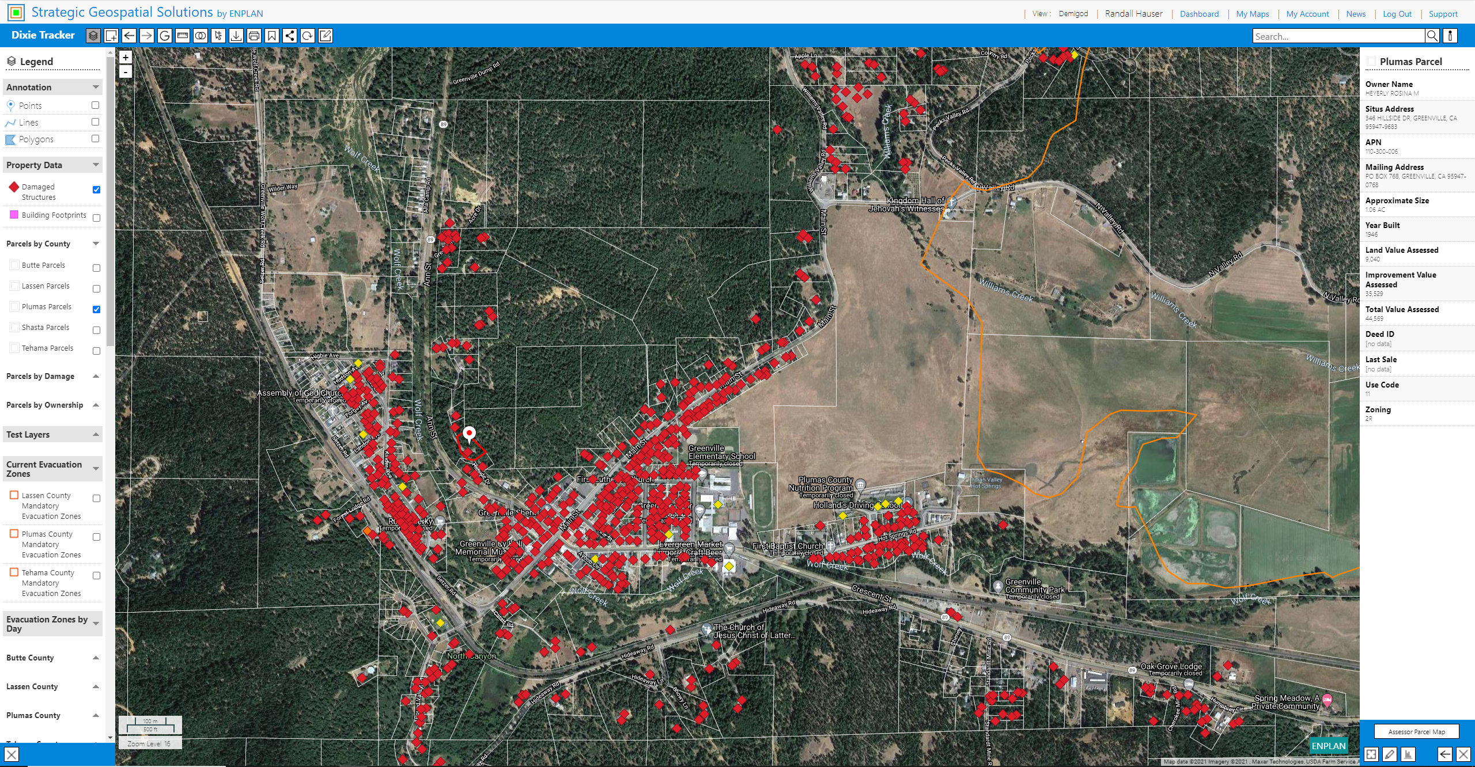
Task: Expand the Parcels by Ownership group
Action: (x=96, y=405)
